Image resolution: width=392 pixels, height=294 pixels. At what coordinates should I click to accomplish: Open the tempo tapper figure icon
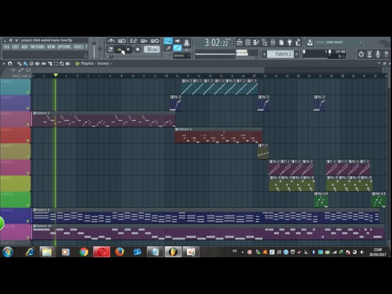click(298, 42)
